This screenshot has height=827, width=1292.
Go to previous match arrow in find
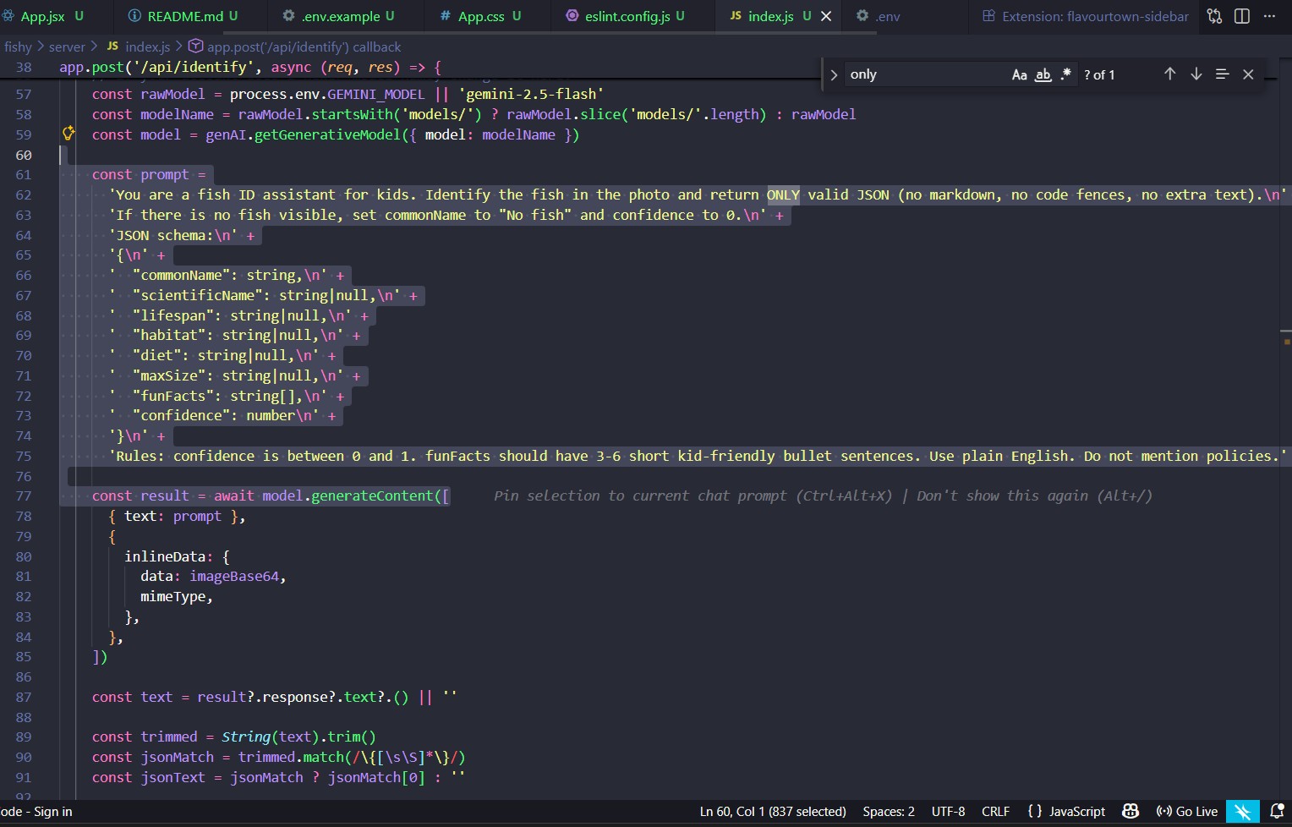point(1169,74)
